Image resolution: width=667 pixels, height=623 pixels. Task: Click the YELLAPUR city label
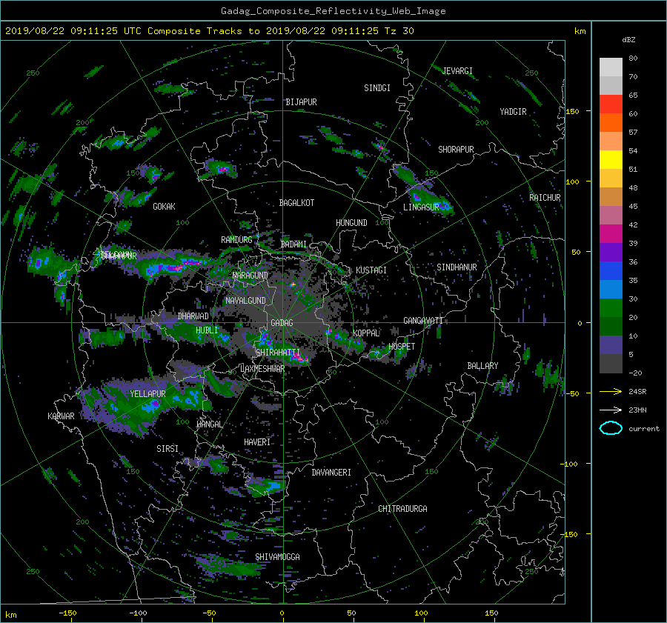(147, 394)
